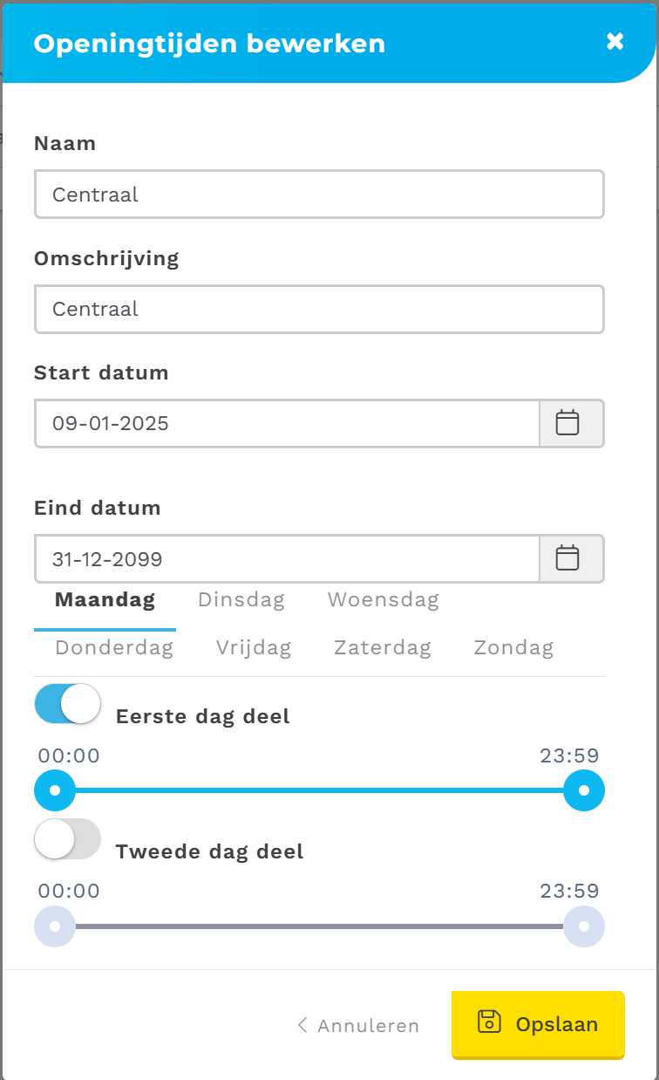The image size is (659, 1080).
Task: Click the Eerste dag deel end slider handle
Action: (584, 790)
